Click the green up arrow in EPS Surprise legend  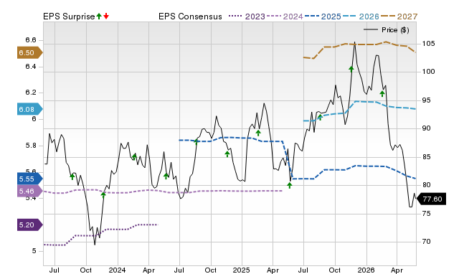click(99, 16)
